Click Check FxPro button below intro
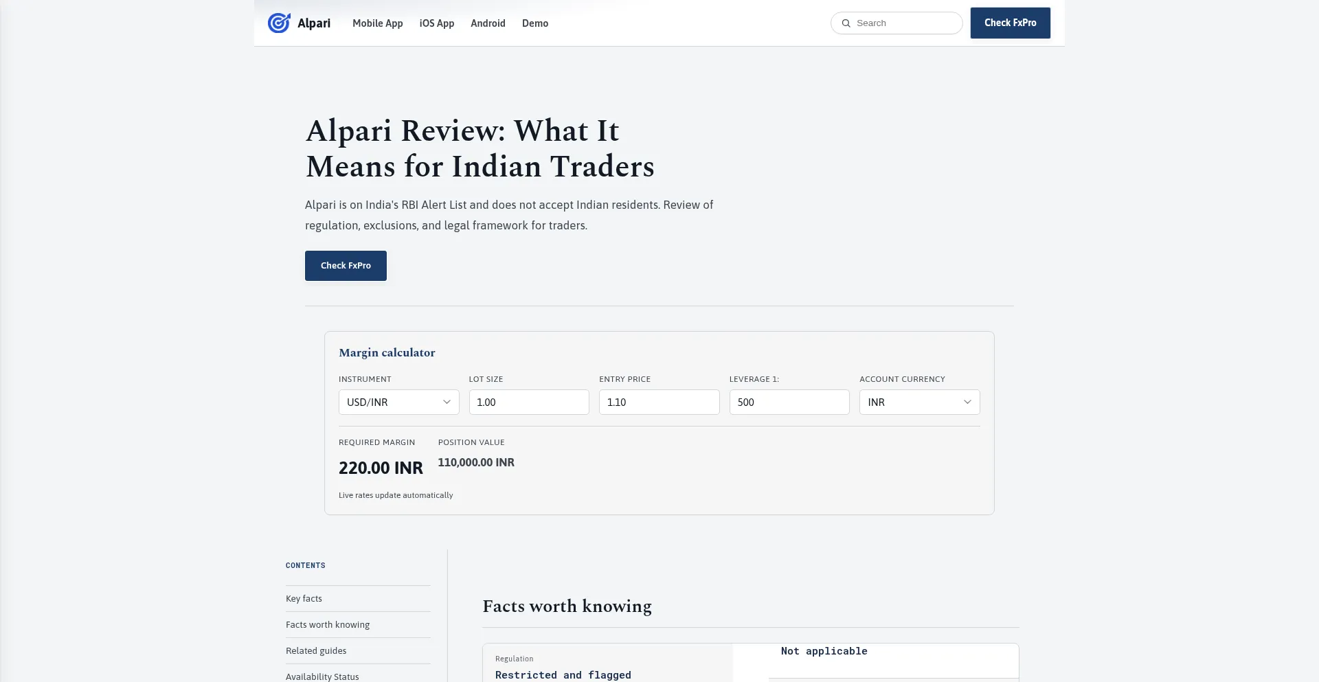The width and height of the screenshot is (1319, 682). 346,266
